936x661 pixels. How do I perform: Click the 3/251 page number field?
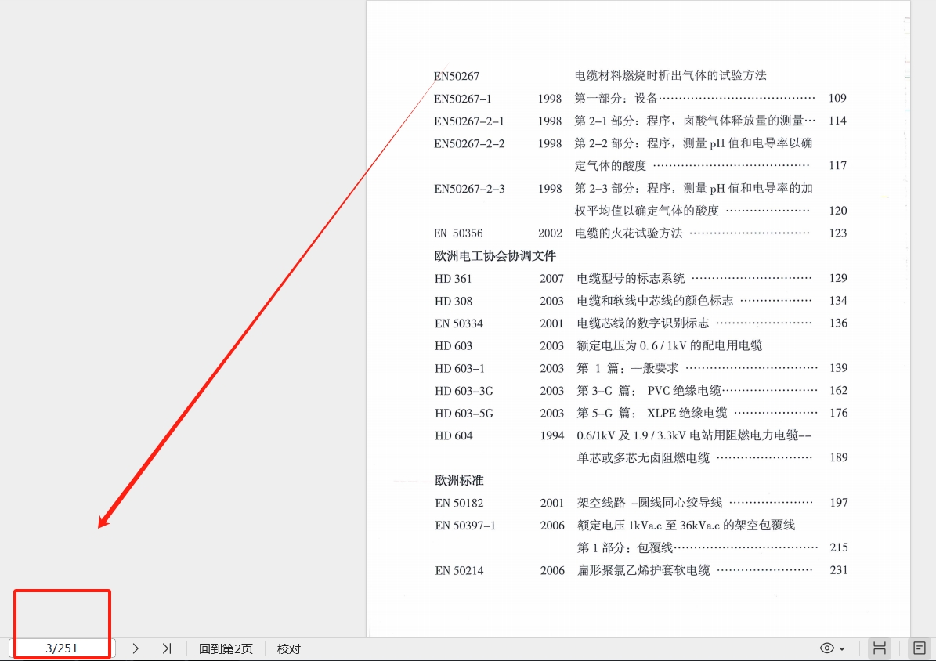pos(62,648)
